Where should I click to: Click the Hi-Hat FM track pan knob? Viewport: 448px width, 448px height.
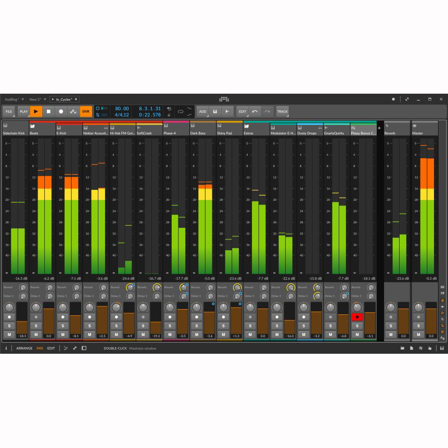click(116, 308)
